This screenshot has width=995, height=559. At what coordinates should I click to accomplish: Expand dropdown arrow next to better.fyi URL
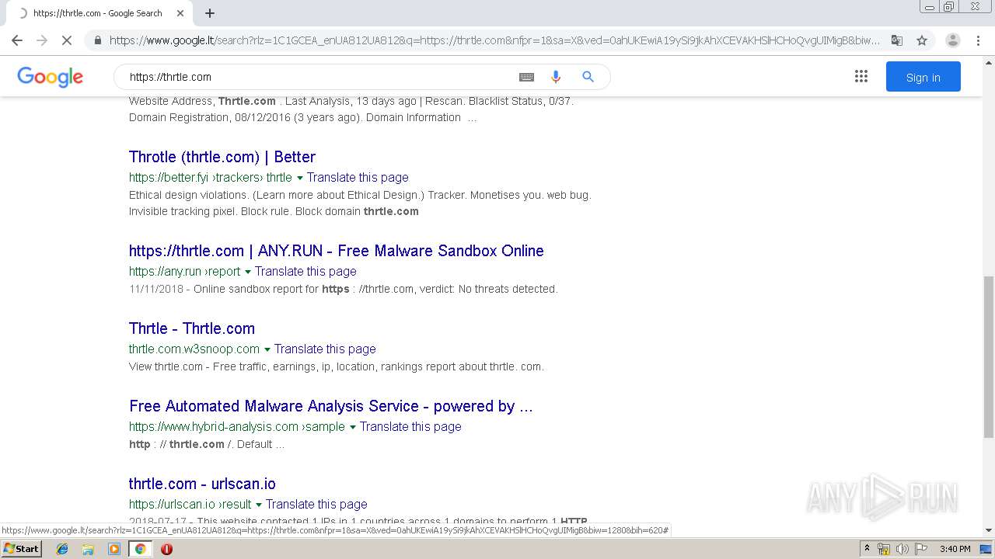pyautogui.click(x=299, y=178)
